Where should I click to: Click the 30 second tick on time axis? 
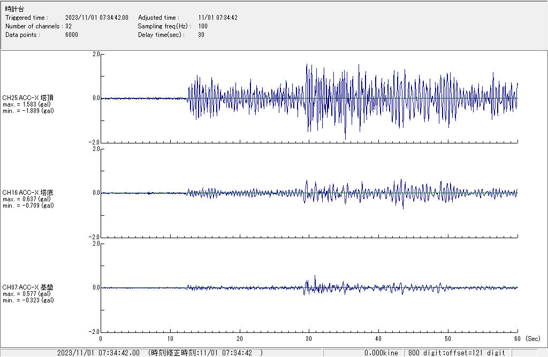click(x=309, y=339)
